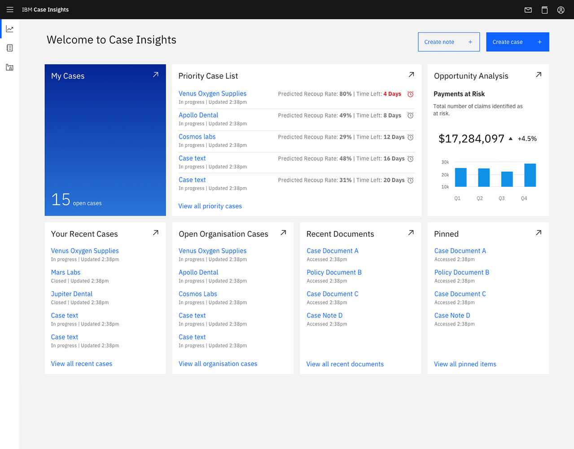Click the Q2 bar in Payments at Risk chart
The image size is (574, 449).
click(x=484, y=178)
